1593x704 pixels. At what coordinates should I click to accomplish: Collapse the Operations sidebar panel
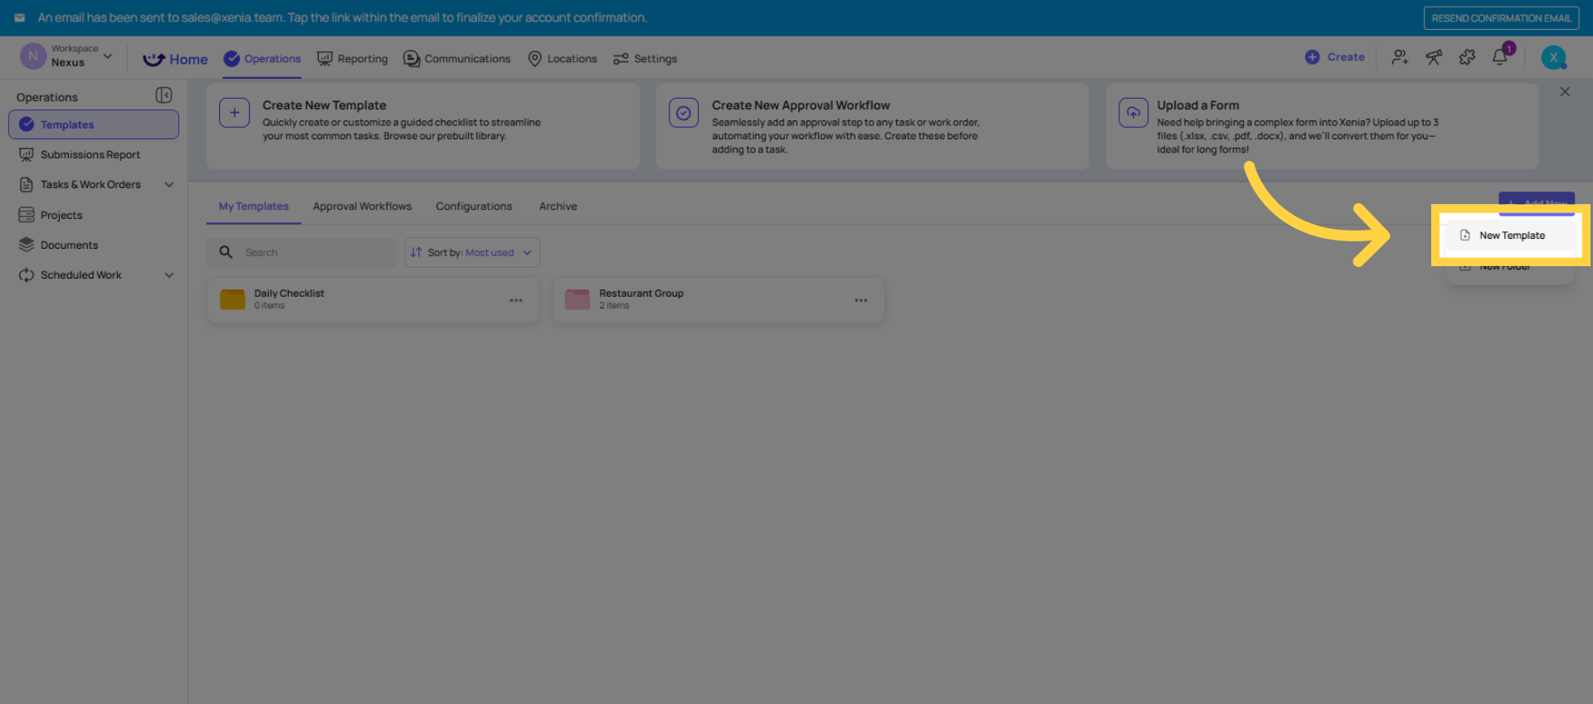(164, 95)
